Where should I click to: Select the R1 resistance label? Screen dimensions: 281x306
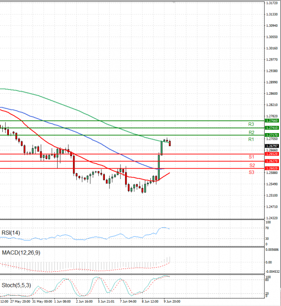[251, 139]
